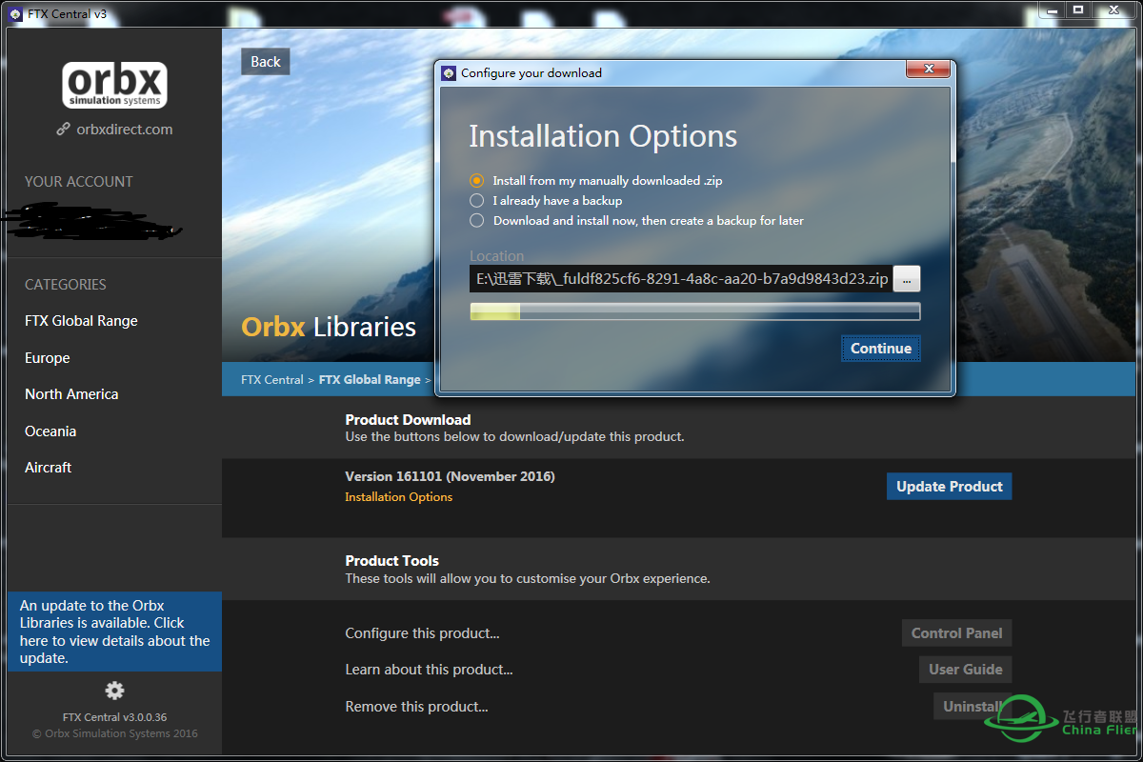Open the browse (...) button for location
1143x762 pixels.
pos(907,279)
